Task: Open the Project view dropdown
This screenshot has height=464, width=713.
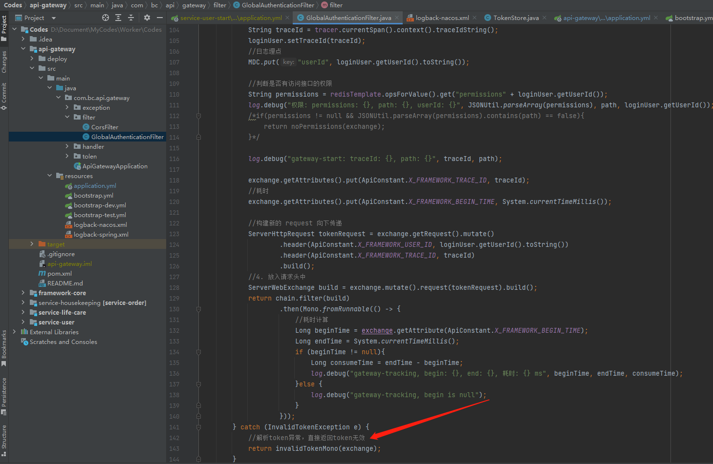Action: [x=54, y=18]
